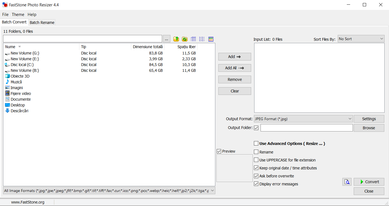
Task: Uncheck Ask before overwrite
Action: click(x=256, y=176)
